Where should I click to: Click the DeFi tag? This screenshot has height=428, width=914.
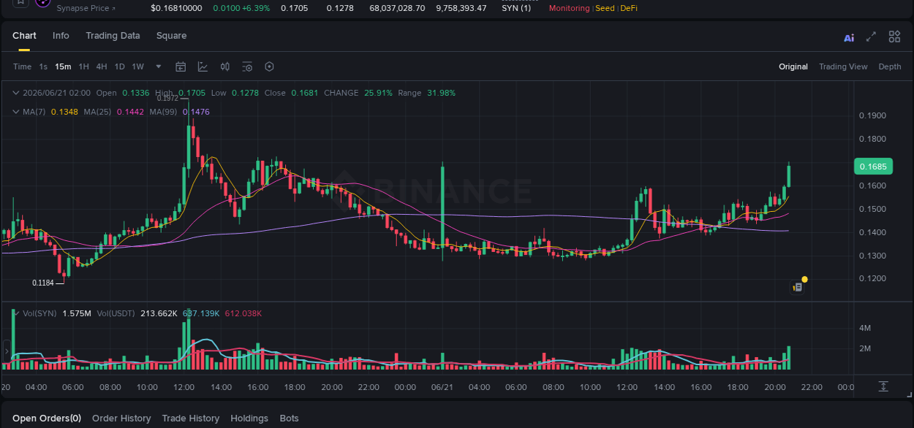[x=629, y=8]
